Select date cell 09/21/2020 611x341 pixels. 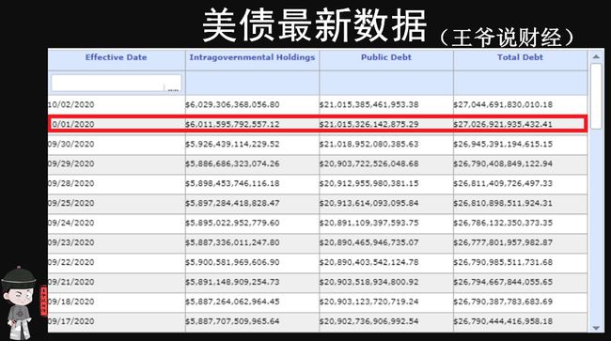click(71, 282)
